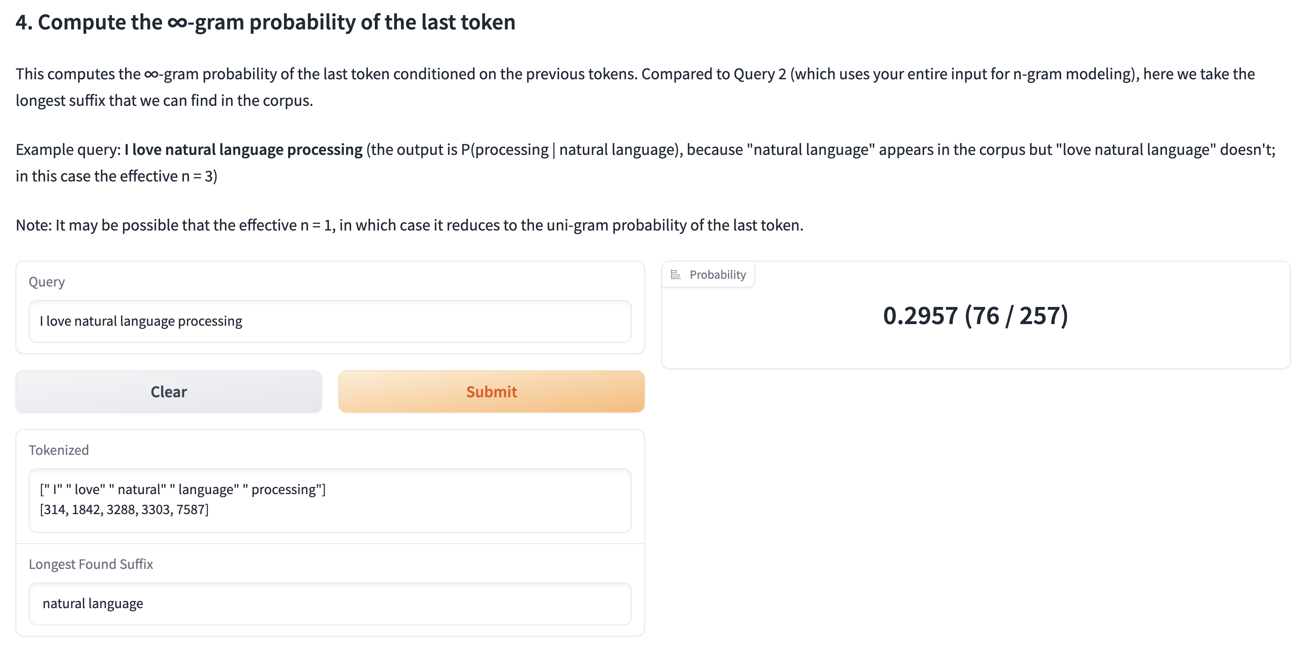Click the "in this case the effective n = 3)" line

116,176
